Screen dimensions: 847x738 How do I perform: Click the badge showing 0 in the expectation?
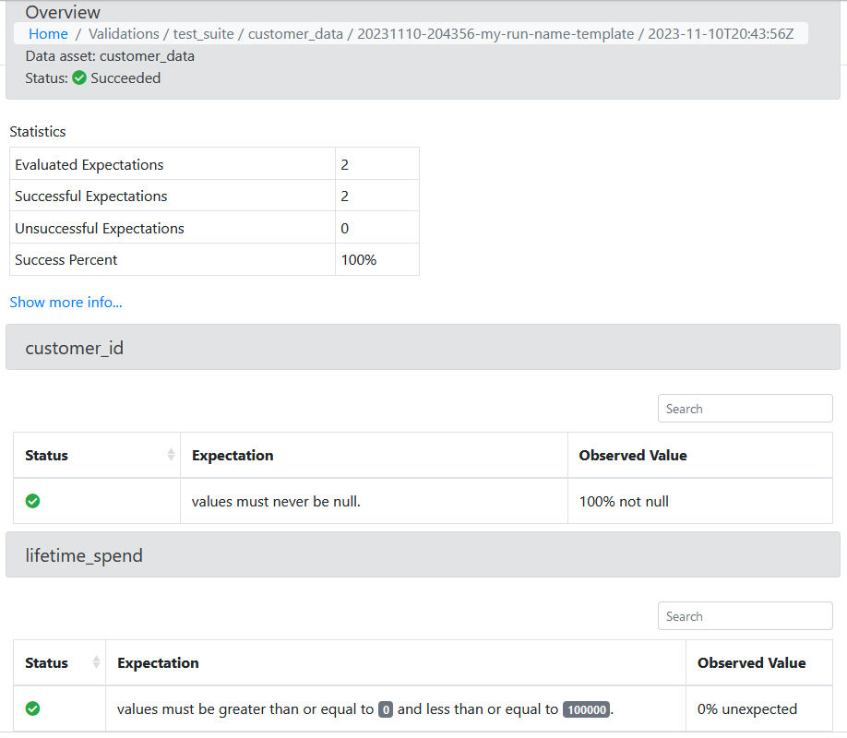point(386,708)
